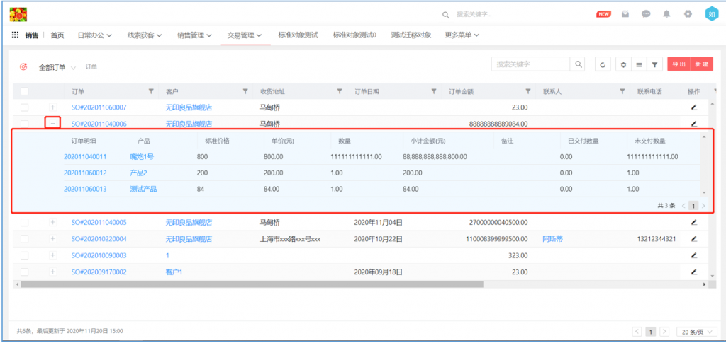Collapse the expanded row SO#202011040006
The image size is (726, 343).
click(52, 124)
